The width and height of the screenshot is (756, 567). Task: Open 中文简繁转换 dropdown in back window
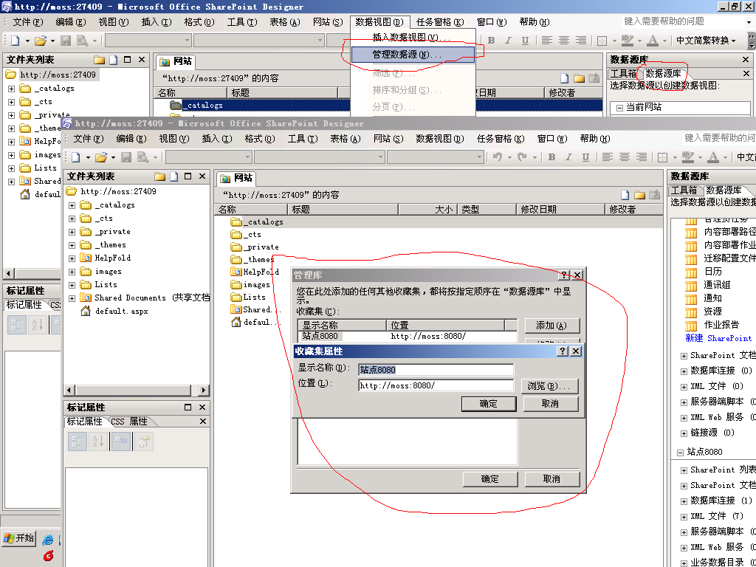point(706,41)
